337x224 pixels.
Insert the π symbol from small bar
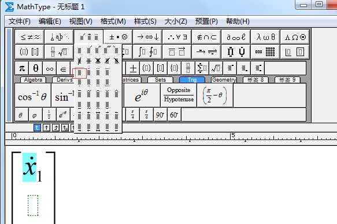point(22,68)
